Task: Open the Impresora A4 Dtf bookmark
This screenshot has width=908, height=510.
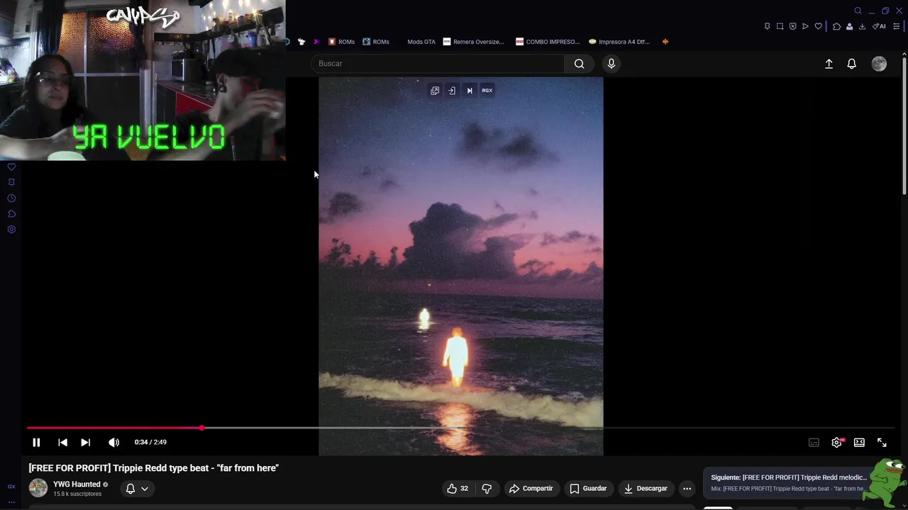Action: (619, 42)
